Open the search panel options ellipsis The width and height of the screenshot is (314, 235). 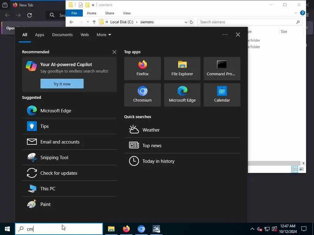225,35
